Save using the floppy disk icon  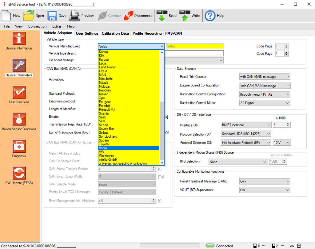tap(52, 16)
